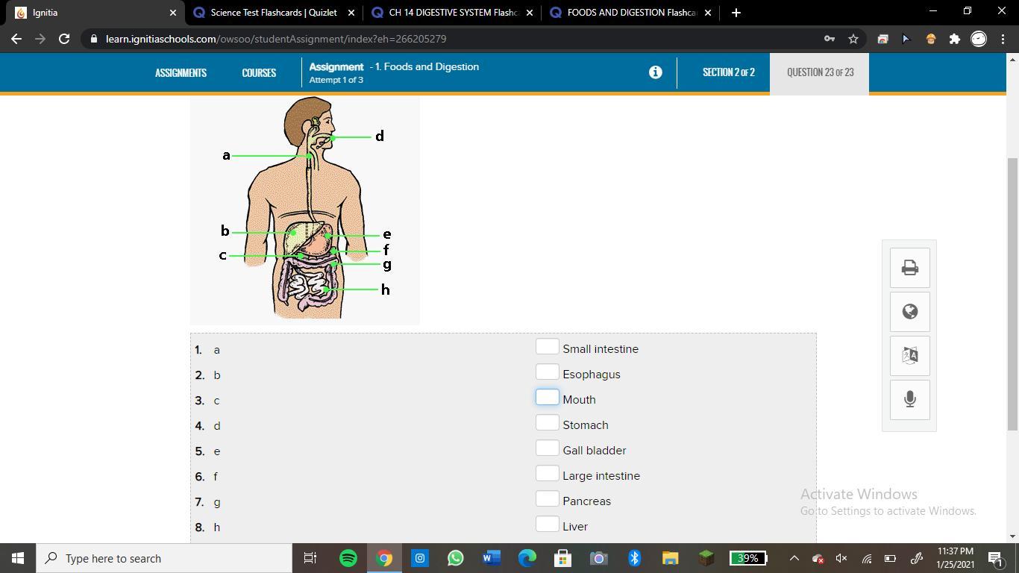Open the globe reference tool icon
1019x573 pixels.
click(909, 312)
